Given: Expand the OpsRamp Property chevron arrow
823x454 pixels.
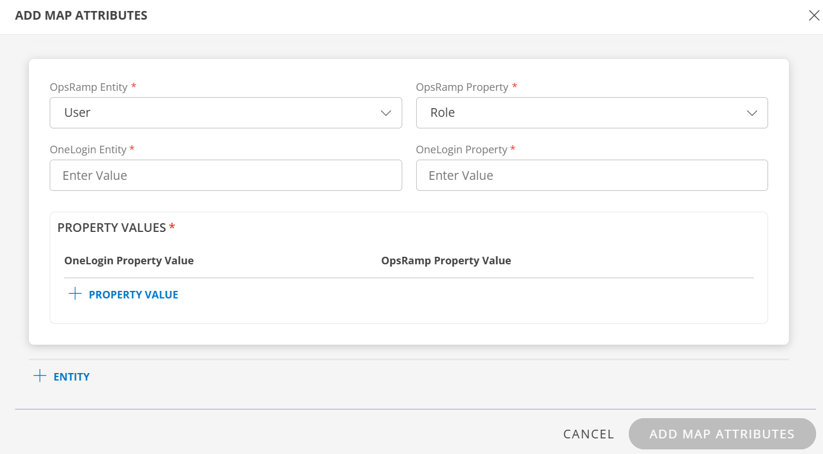Looking at the screenshot, I should [752, 113].
